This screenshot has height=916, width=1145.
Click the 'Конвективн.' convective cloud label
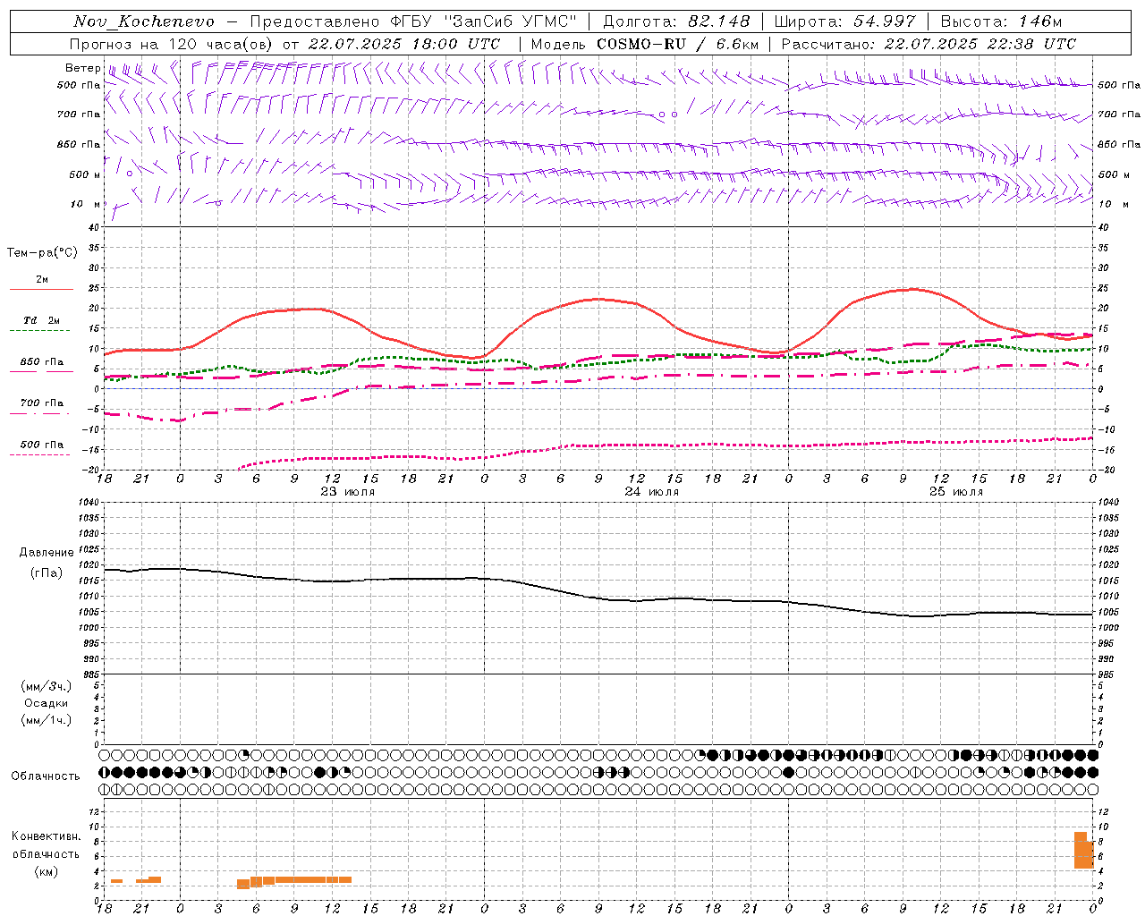47,836
